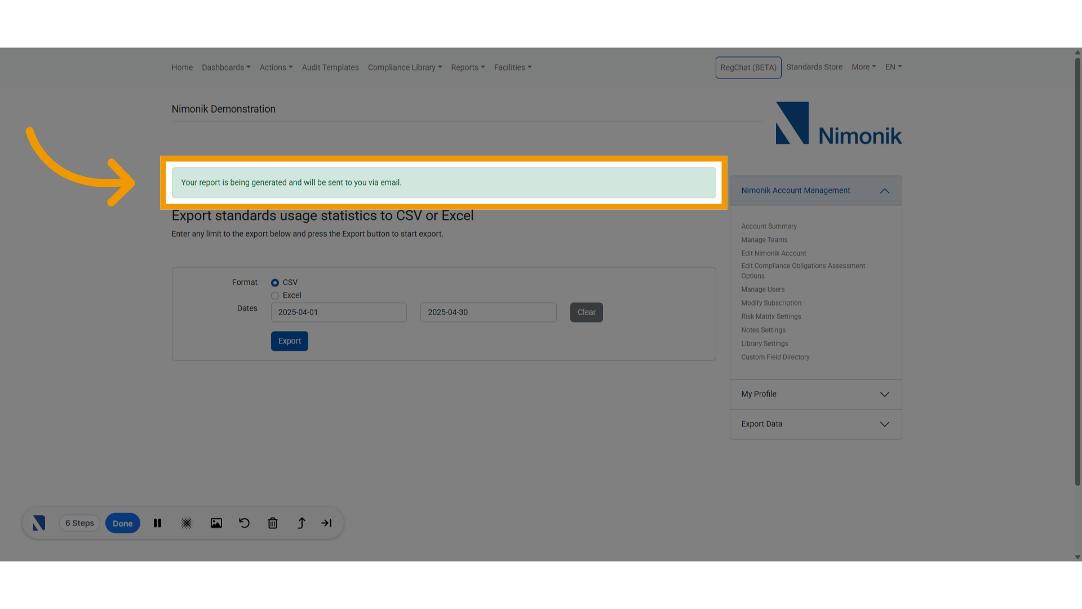Expand the Export Data section
This screenshot has height=609, width=1082.
click(884, 424)
